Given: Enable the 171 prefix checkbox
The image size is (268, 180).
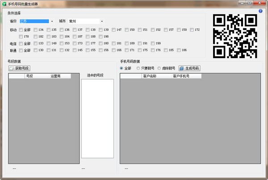Looking at the screenshot, I should 126,50.
